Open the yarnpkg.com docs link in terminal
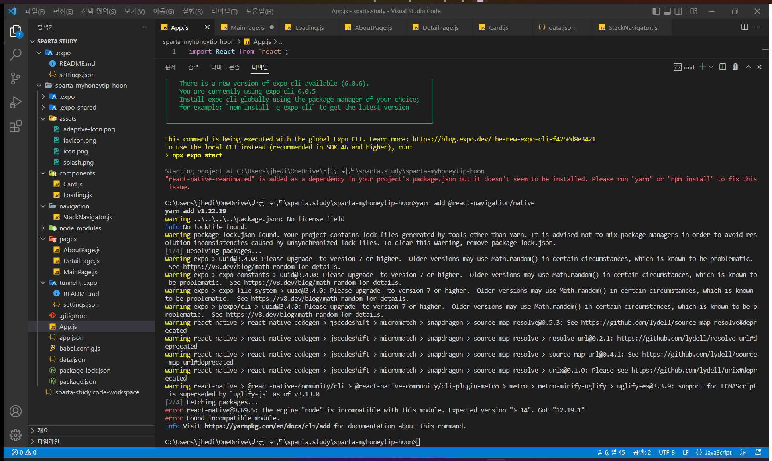This screenshot has height=461, width=772. [x=267, y=426]
